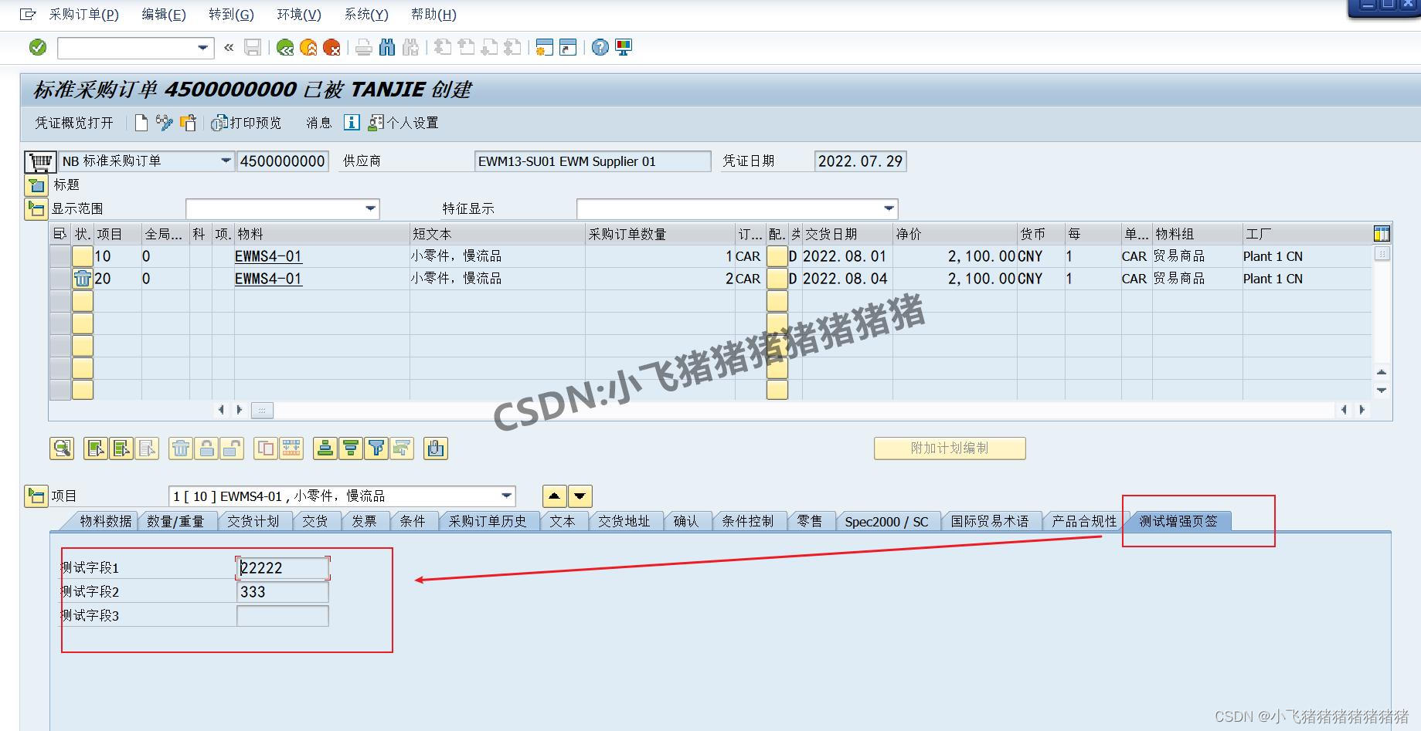Click the Help question mark icon
1421x731 pixels.
(x=600, y=48)
